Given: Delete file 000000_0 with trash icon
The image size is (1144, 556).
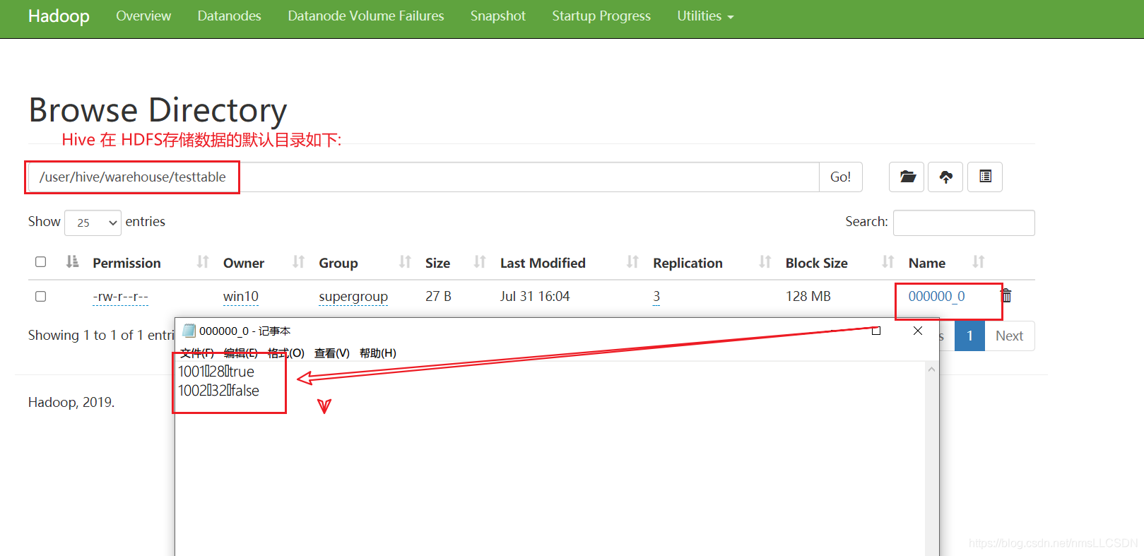Looking at the screenshot, I should [x=1006, y=296].
